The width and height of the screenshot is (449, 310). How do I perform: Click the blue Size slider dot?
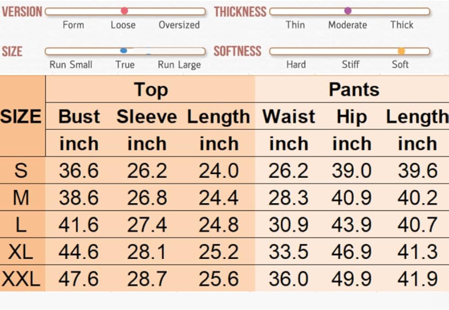click(x=123, y=51)
